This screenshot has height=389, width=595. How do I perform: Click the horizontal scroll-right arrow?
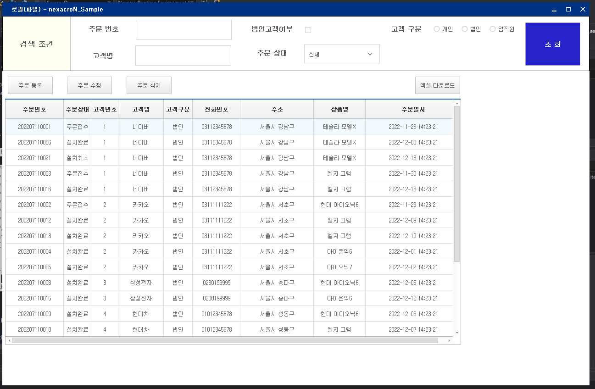(449, 340)
